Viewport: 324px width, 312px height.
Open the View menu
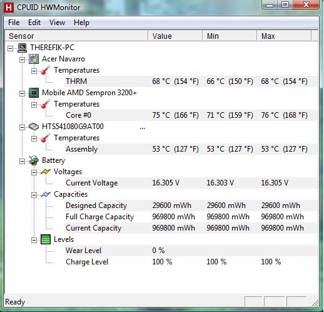pos(57,23)
